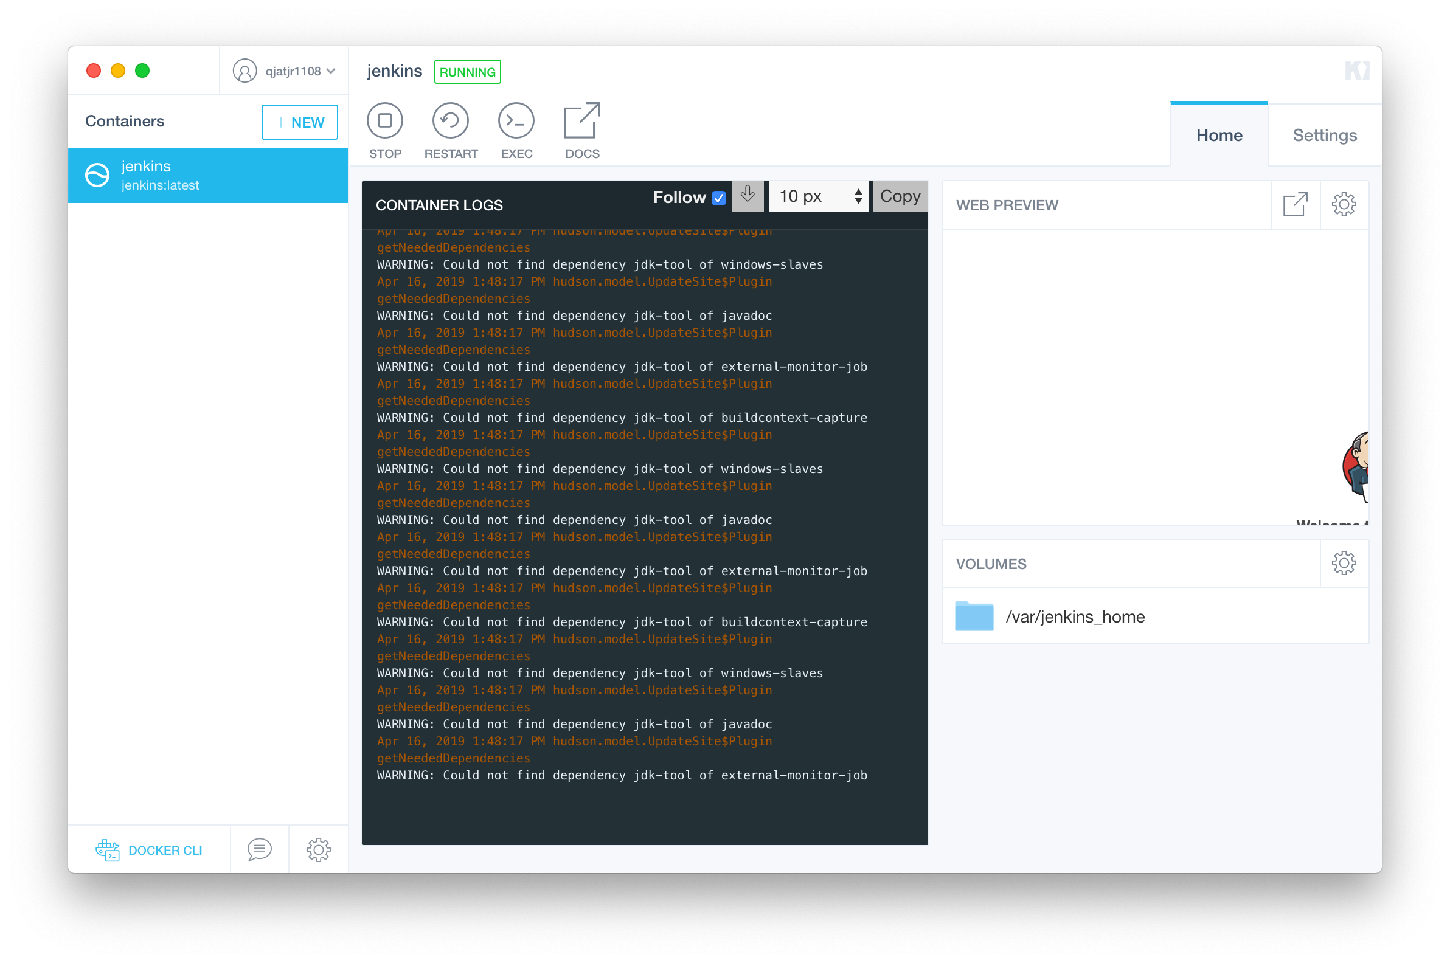Click the RESTART label text
The width and height of the screenshot is (1450, 963).
[450, 154]
